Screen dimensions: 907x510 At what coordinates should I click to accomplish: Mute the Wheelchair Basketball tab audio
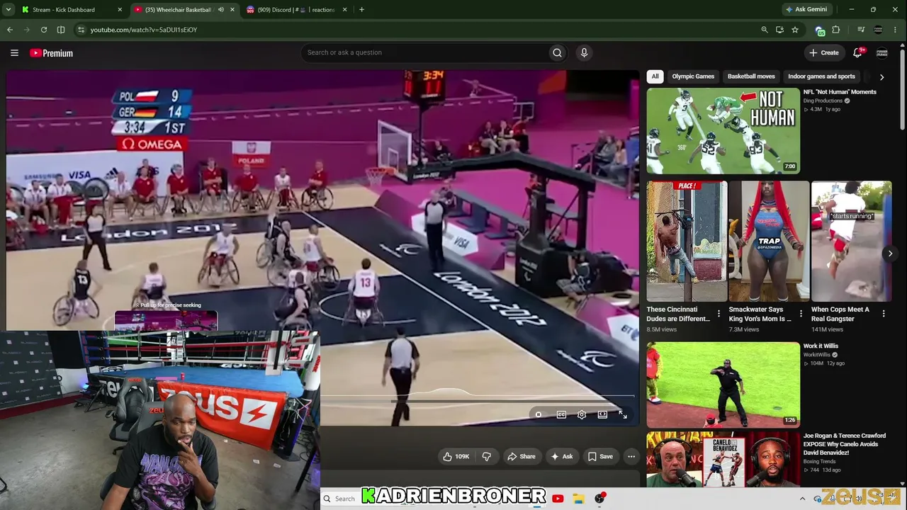pos(221,10)
